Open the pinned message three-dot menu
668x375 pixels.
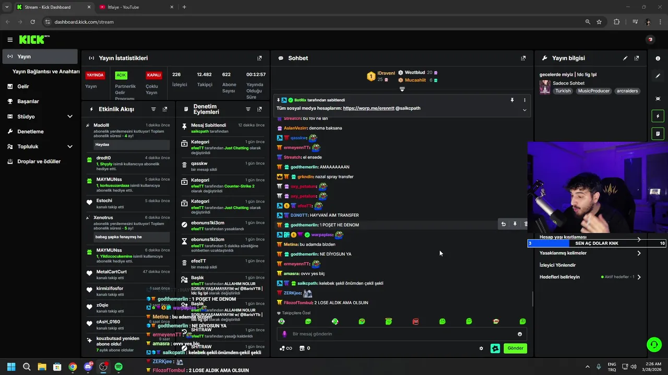click(x=524, y=100)
